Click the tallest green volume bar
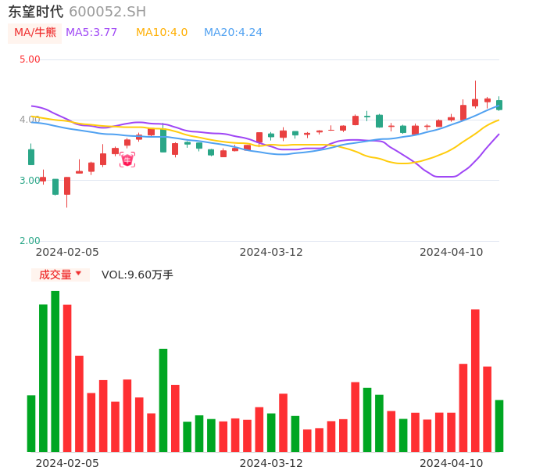Screen dimensions: 536x474 55,372
